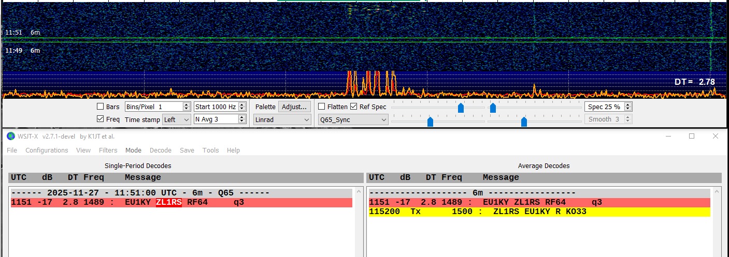
Task: Open the Time stamp dropdown showing Left
Action: coord(176,119)
